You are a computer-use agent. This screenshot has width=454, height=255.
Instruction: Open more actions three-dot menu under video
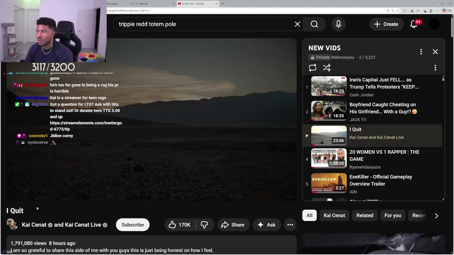click(290, 225)
